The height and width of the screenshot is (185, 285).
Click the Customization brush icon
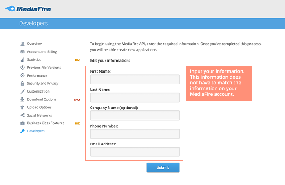coord(23,91)
